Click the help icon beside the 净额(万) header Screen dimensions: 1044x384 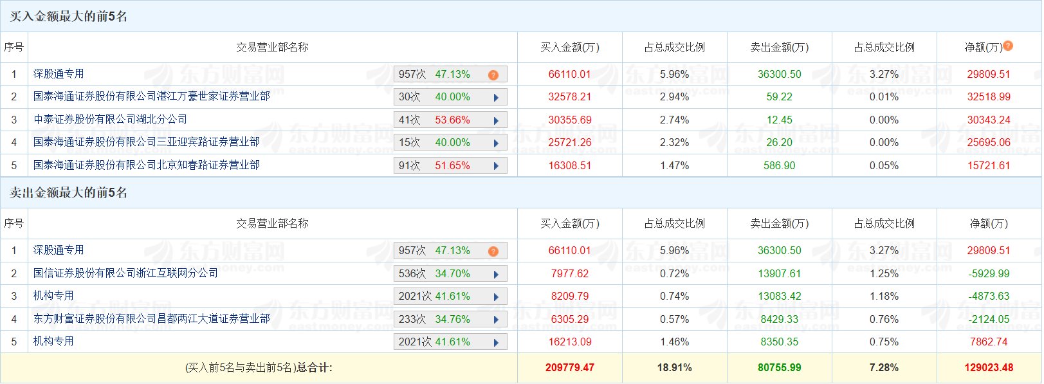pos(1008,46)
